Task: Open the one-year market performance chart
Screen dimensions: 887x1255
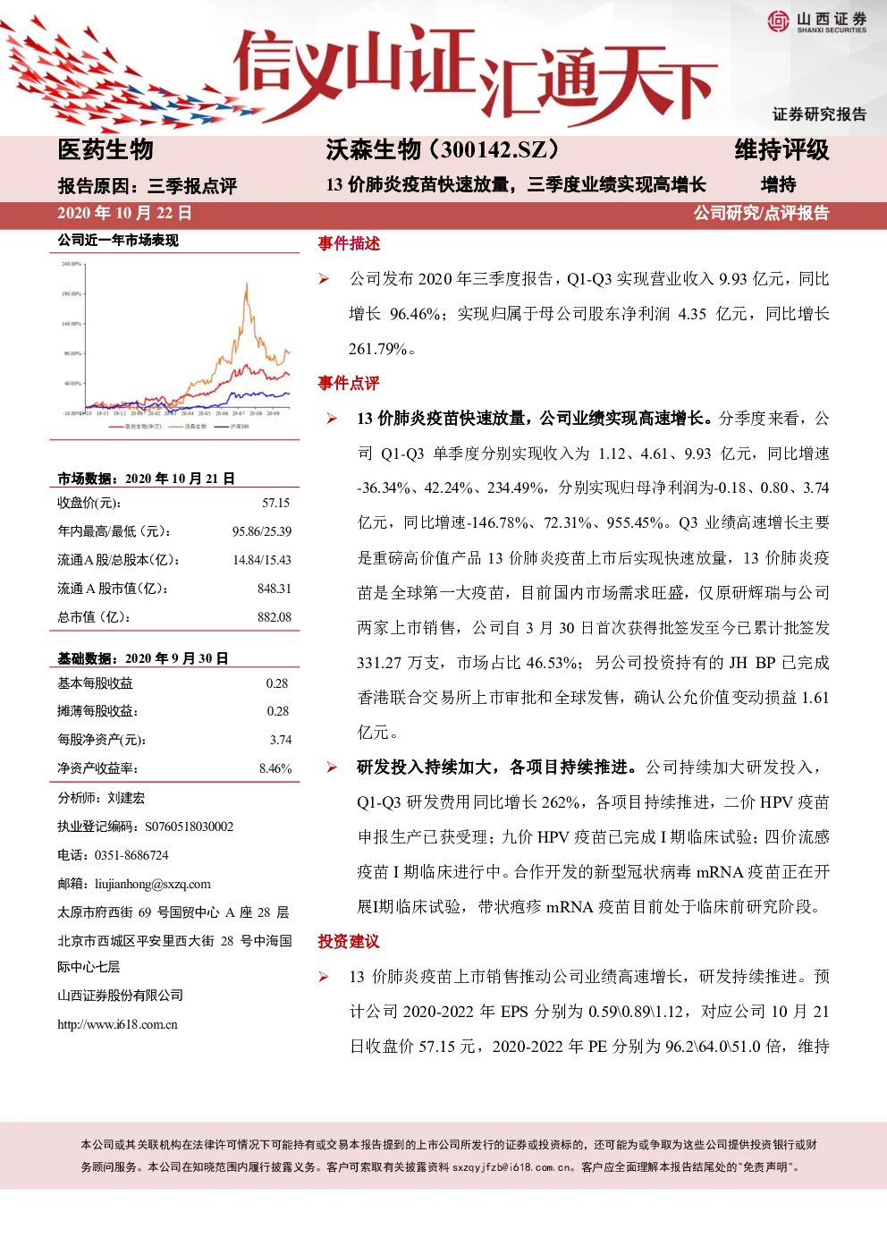Action: point(175,347)
